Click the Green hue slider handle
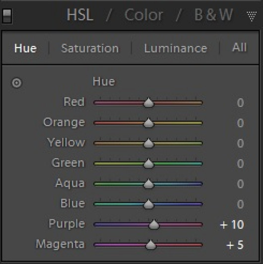 coord(148,163)
